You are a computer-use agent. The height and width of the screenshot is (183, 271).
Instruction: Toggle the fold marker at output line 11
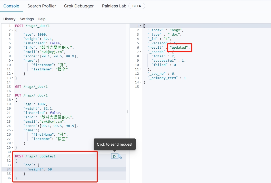coord(140,69)
